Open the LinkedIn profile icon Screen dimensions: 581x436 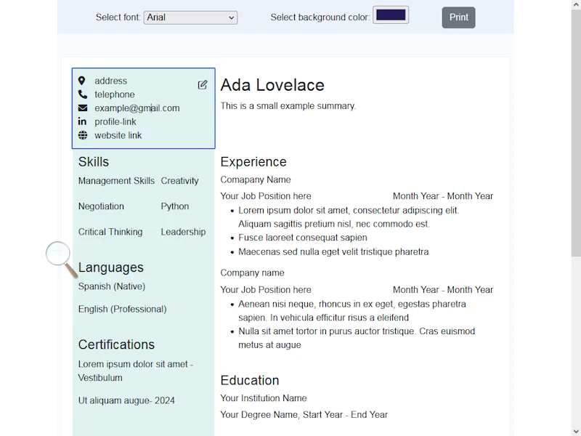point(82,121)
